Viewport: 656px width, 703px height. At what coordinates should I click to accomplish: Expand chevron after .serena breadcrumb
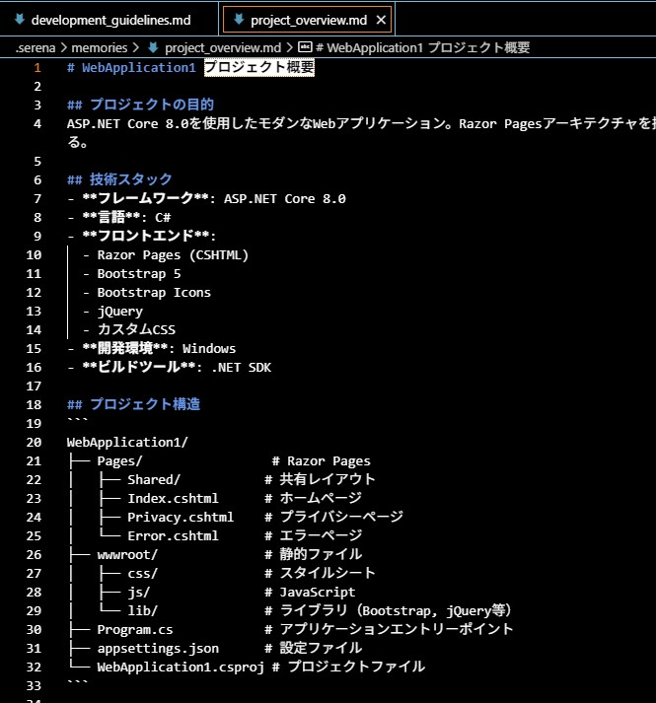point(63,47)
